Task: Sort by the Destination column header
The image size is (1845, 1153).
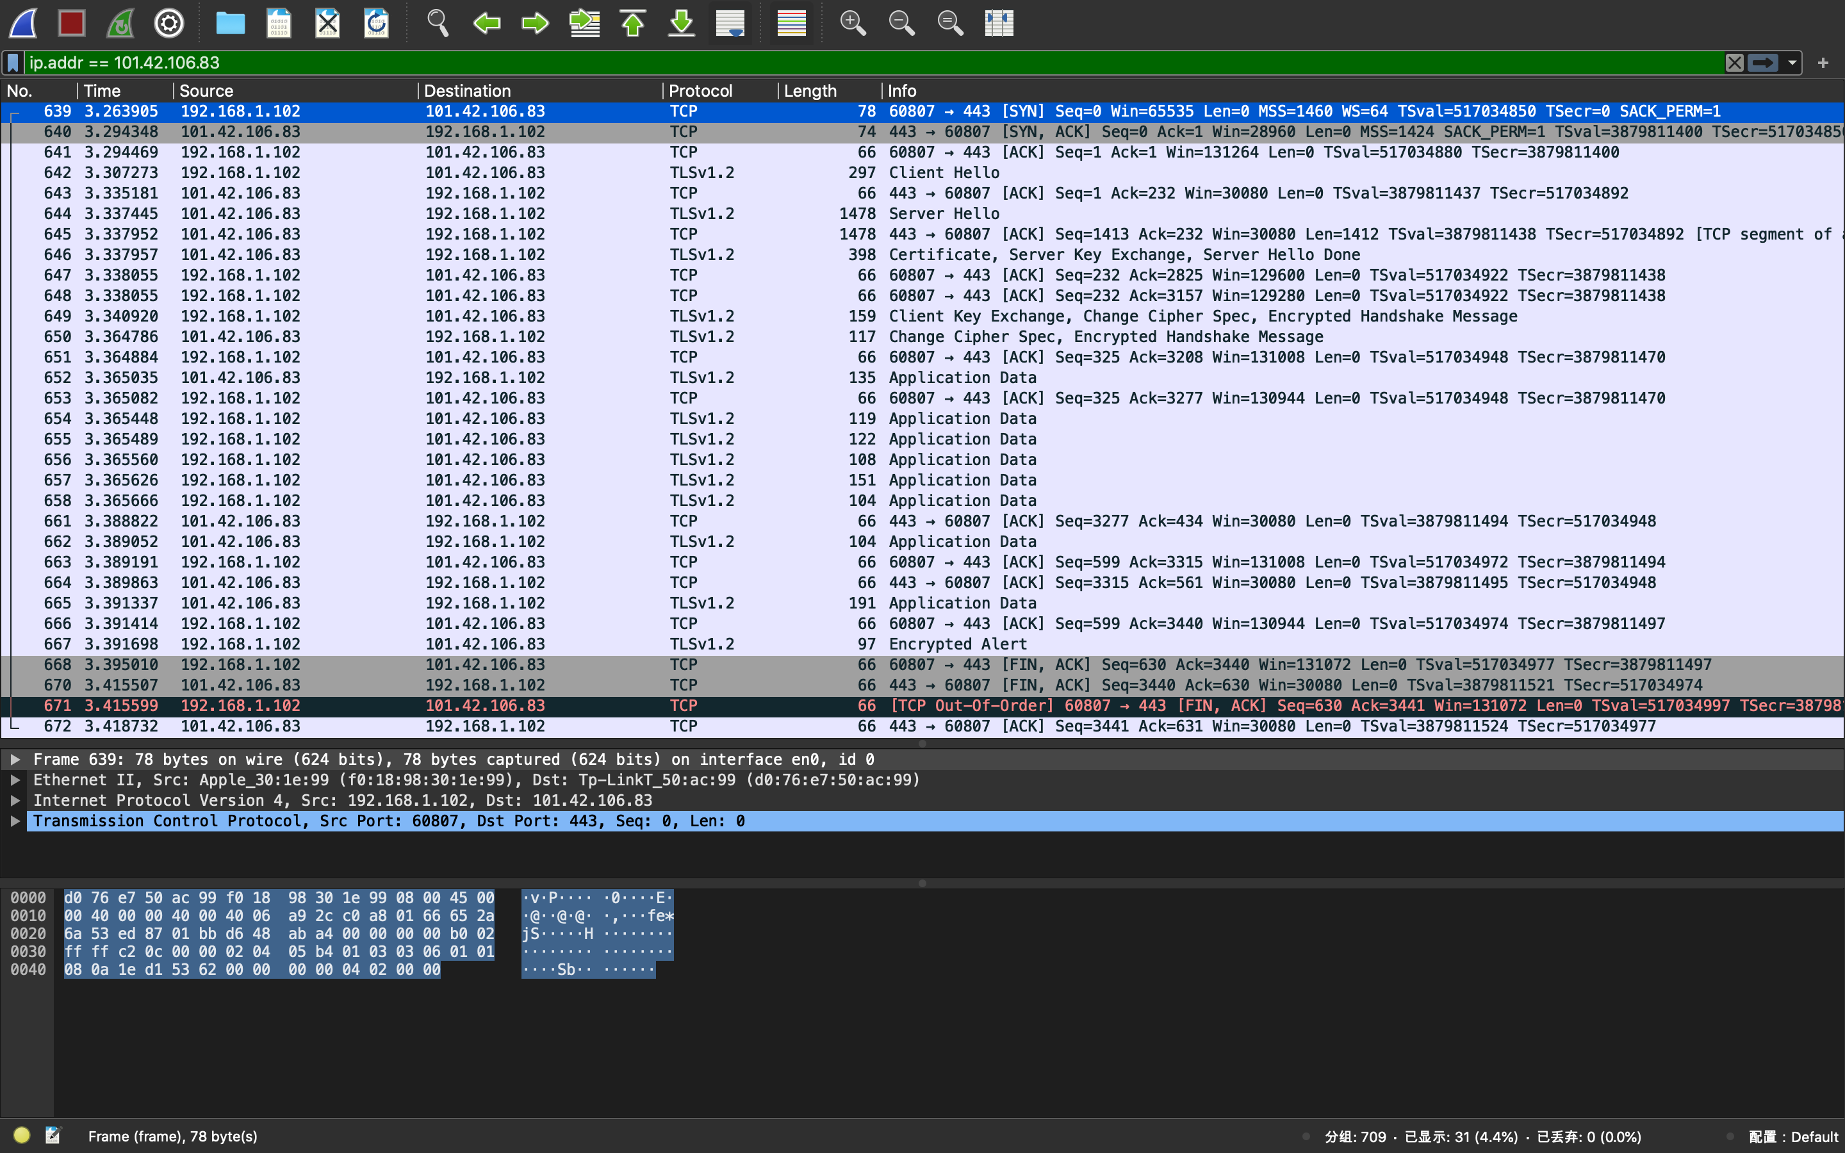Action: [x=541, y=91]
